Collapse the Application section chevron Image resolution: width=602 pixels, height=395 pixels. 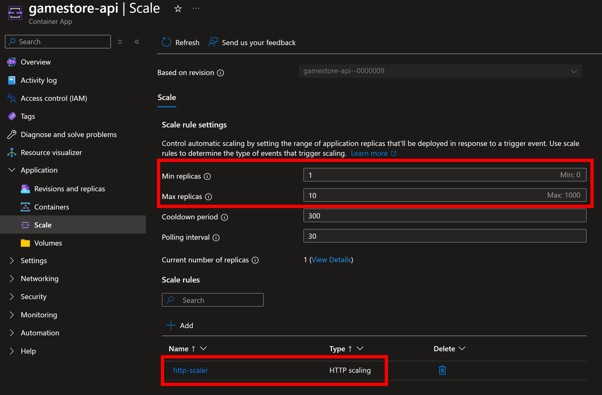(x=12, y=170)
